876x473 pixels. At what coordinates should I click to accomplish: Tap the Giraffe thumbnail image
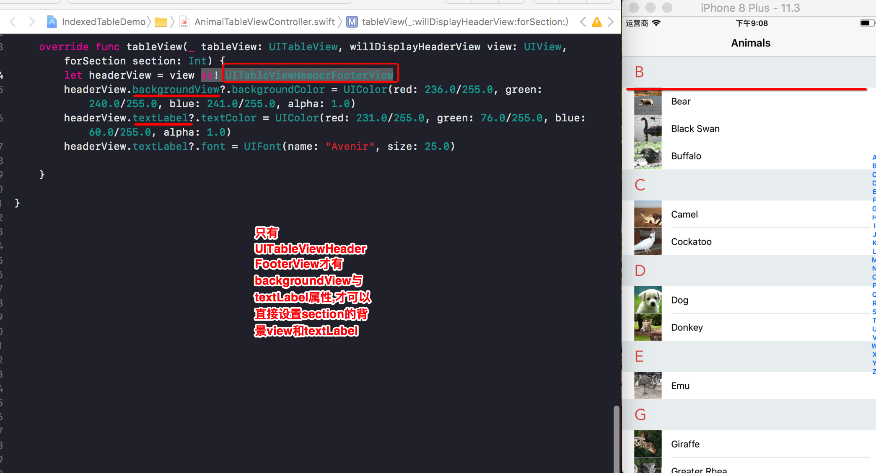pos(648,444)
